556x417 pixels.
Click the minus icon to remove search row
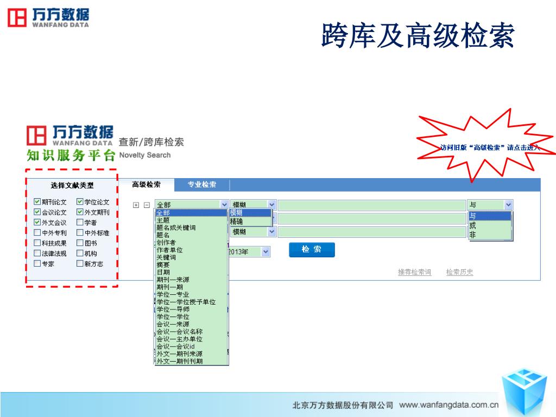pyautogui.click(x=147, y=205)
